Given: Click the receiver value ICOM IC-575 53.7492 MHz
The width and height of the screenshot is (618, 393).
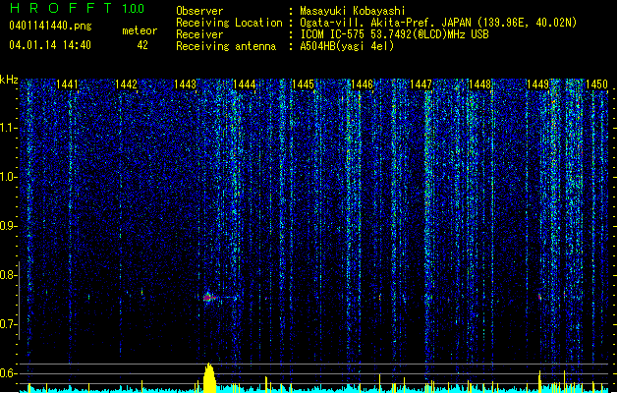Looking at the screenshot, I should [x=394, y=34].
